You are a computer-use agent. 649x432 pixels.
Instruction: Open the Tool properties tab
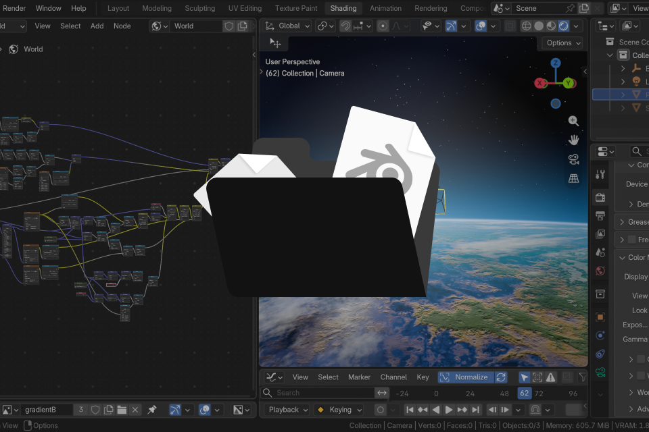tap(600, 175)
